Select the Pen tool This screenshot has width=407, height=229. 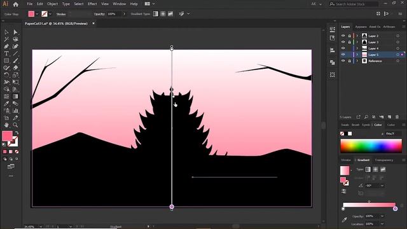[6, 46]
